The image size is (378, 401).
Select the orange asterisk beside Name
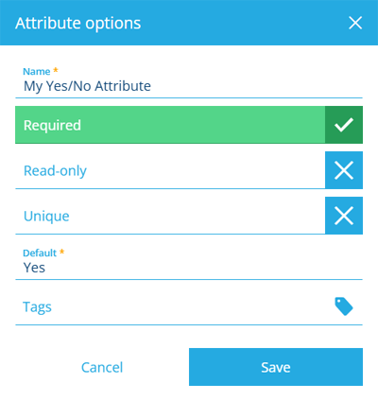point(56,70)
